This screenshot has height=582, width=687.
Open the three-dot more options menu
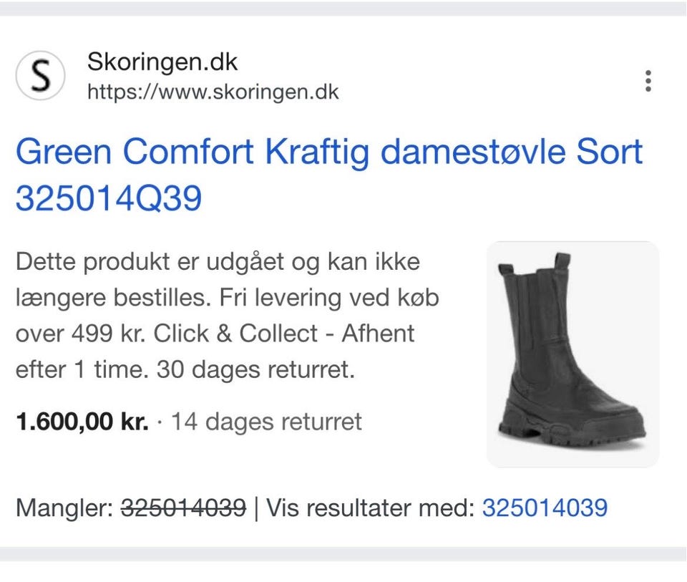coord(648,81)
